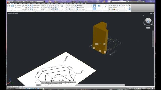Select the Model tab at bottom
This screenshot has width=161, height=90.
pos(13,87)
